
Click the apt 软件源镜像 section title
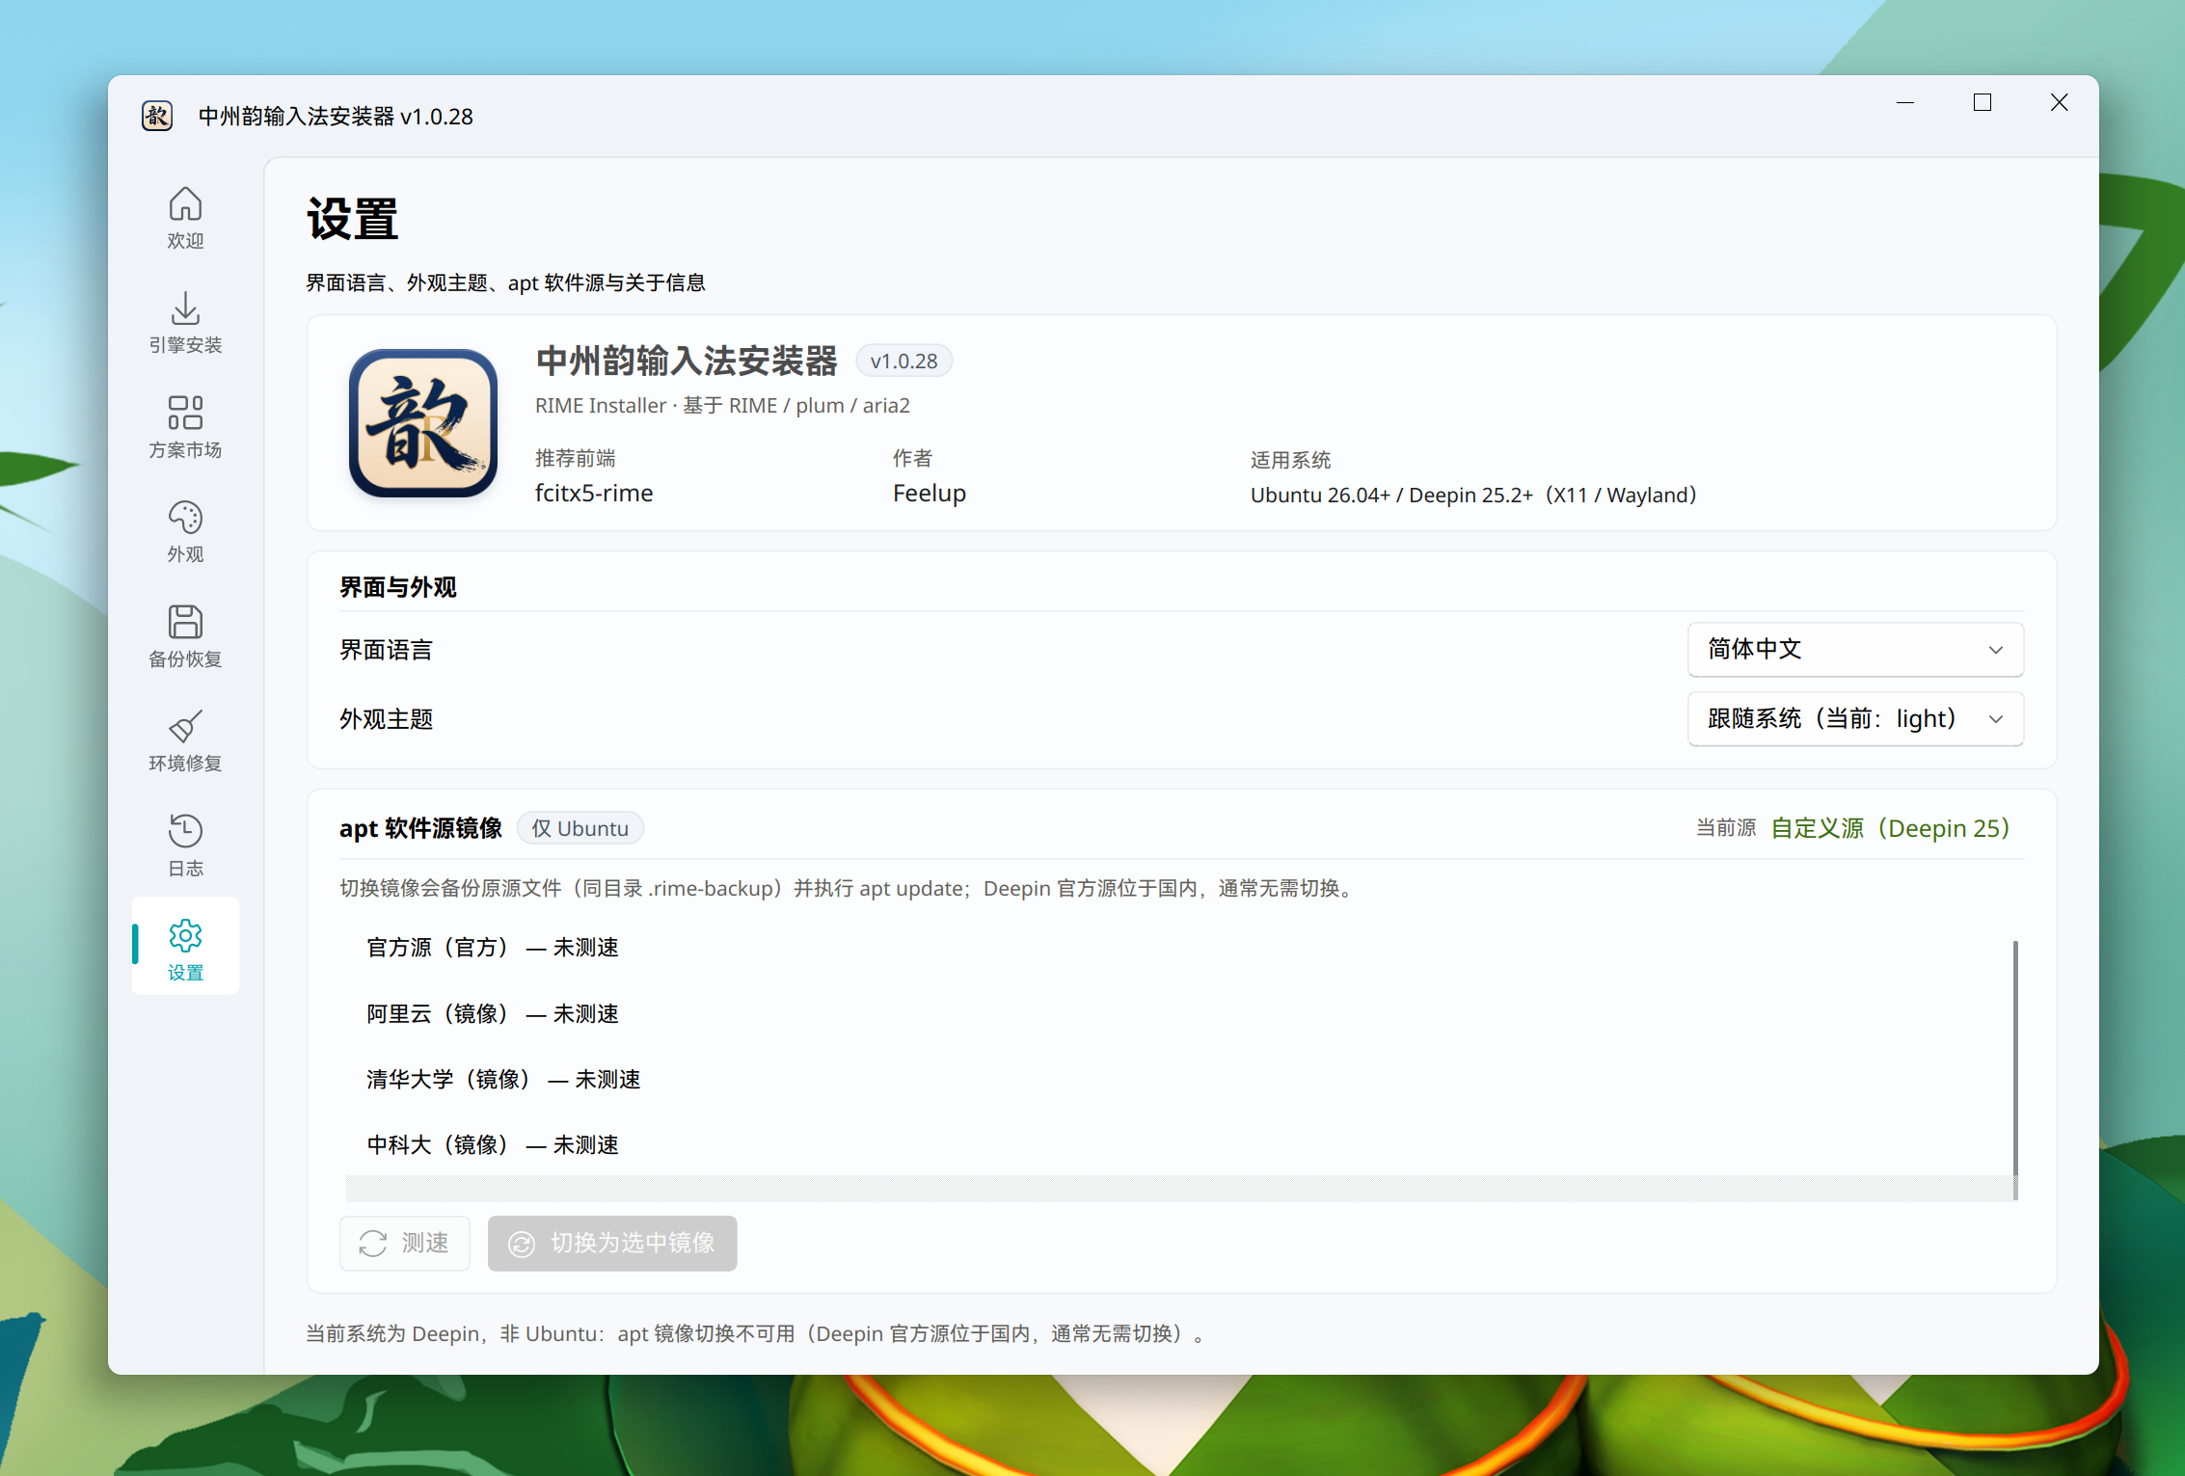[x=421, y=828]
